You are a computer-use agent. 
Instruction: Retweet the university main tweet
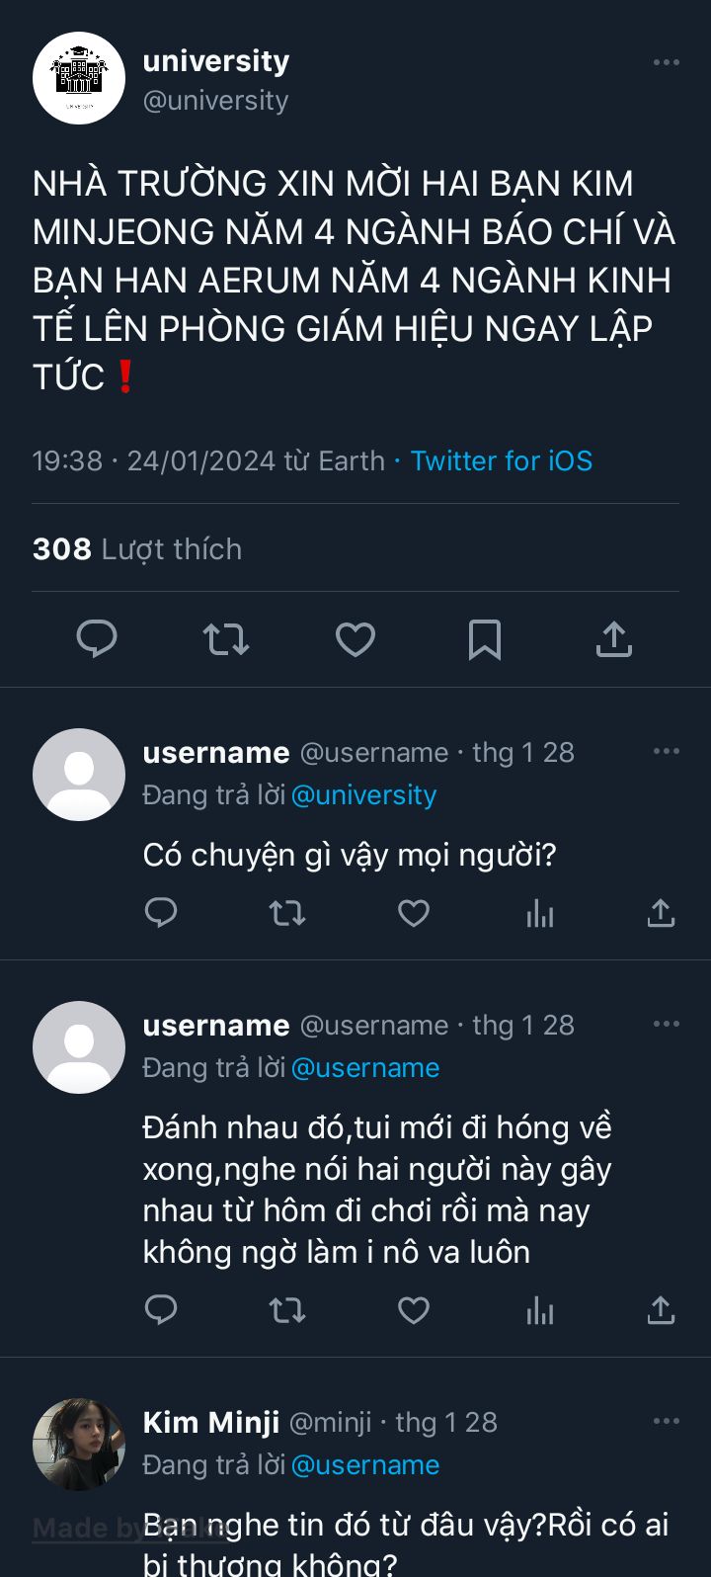(x=226, y=639)
